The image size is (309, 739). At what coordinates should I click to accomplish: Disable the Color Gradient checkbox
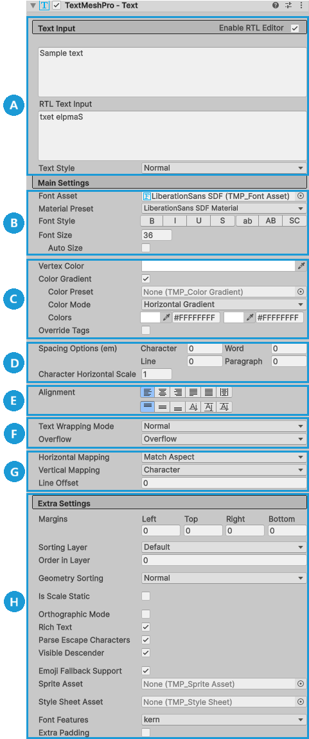[146, 279]
